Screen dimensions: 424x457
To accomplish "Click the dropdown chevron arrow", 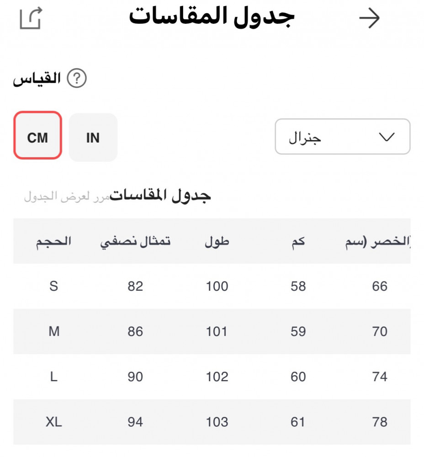I will click(x=387, y=137).
